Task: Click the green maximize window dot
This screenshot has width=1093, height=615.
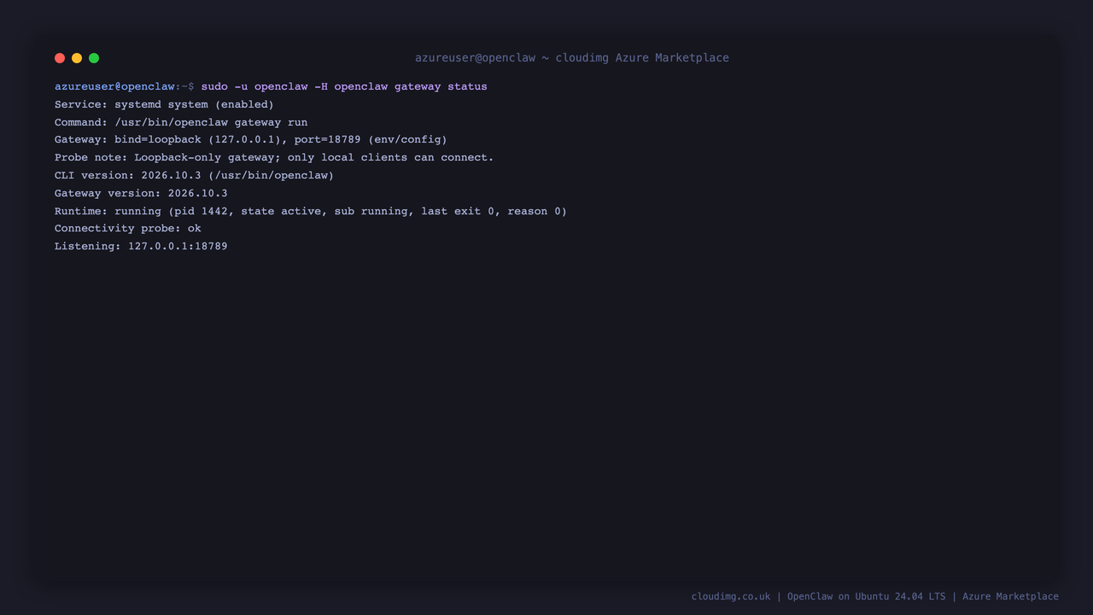Action: [94, 58]
